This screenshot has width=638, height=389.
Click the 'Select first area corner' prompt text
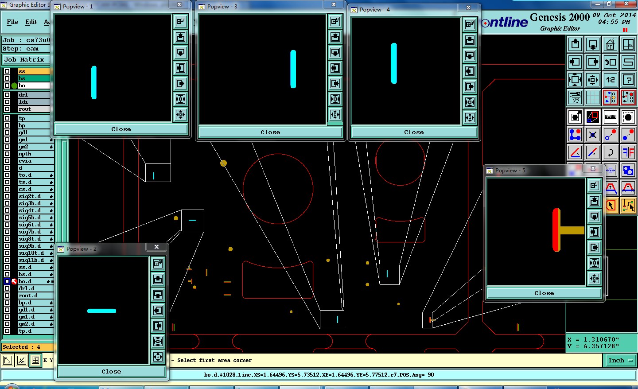214,360
